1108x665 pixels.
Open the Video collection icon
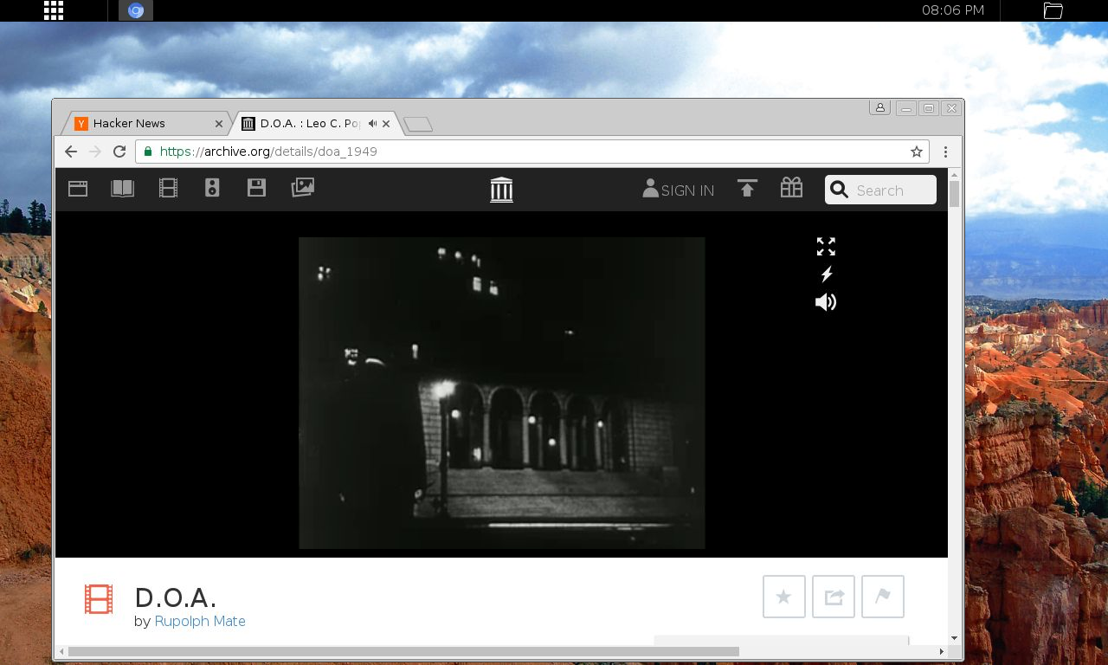click(168, 188)
